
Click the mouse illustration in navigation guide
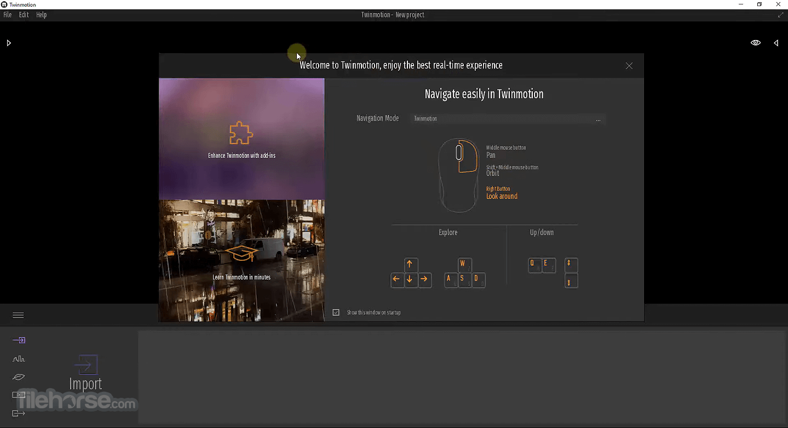[x=458, y=175]
